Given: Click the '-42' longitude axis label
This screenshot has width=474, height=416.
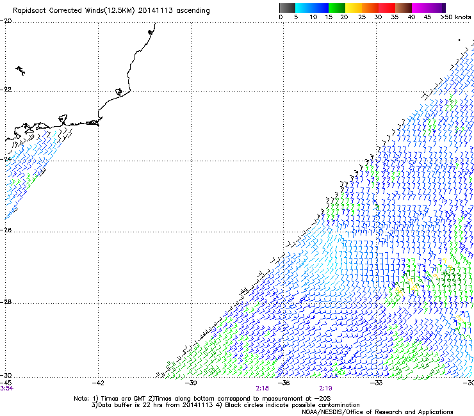Looking at the screenshot, I should click(98, 383).
